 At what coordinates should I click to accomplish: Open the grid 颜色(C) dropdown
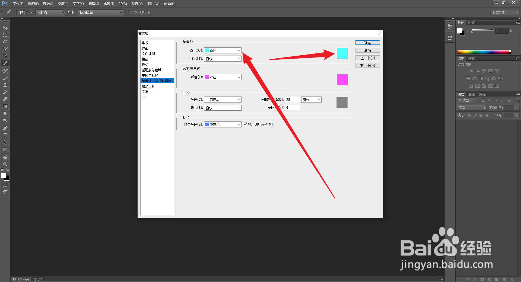pyautogui.click(x=223, y=100)
